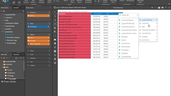Viewport: 171px width, 96px height.
Task: Open the New Report dropdown
Action: tap(33, 1)
